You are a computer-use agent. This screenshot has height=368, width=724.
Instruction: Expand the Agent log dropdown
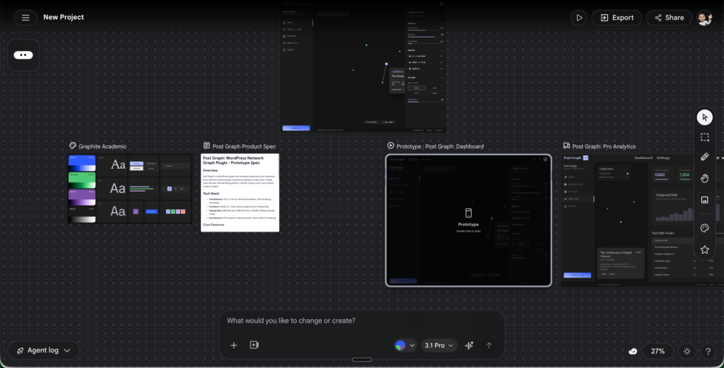pos(44,350)
